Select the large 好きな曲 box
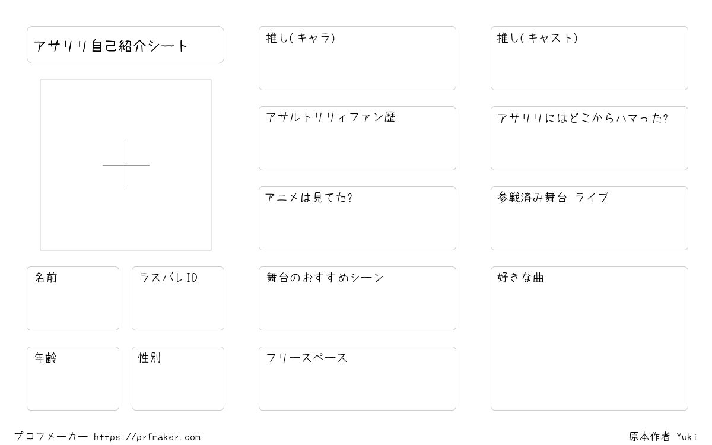712x445 pixels. point(589,338)
